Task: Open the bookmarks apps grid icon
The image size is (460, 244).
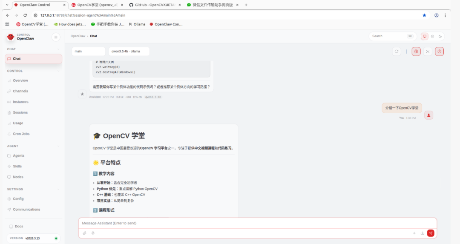Action: [7, 24]
